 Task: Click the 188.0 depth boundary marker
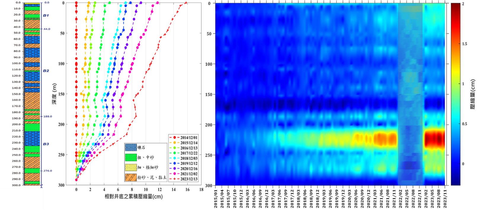pos(47,116)
